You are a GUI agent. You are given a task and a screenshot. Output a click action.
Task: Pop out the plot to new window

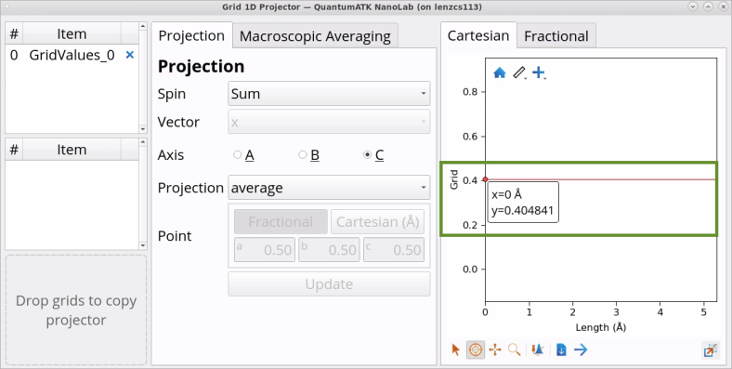coord(710,349)
